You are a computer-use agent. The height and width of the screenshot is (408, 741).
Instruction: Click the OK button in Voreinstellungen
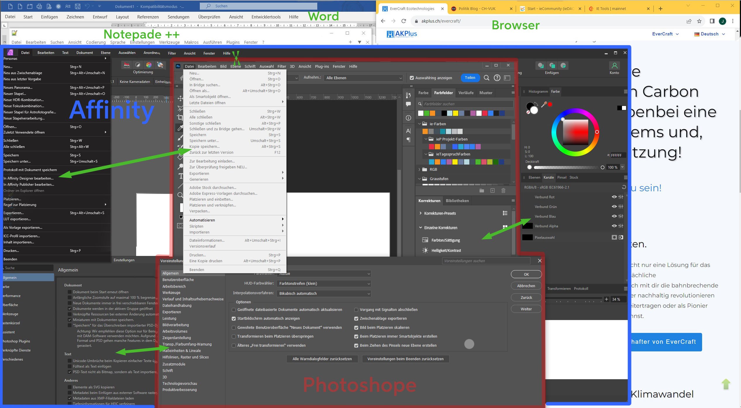[526, 274]
